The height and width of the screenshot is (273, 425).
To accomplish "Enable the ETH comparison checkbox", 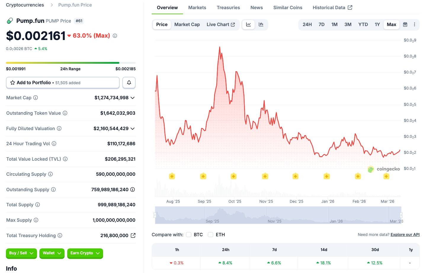I will click(211, 234).
